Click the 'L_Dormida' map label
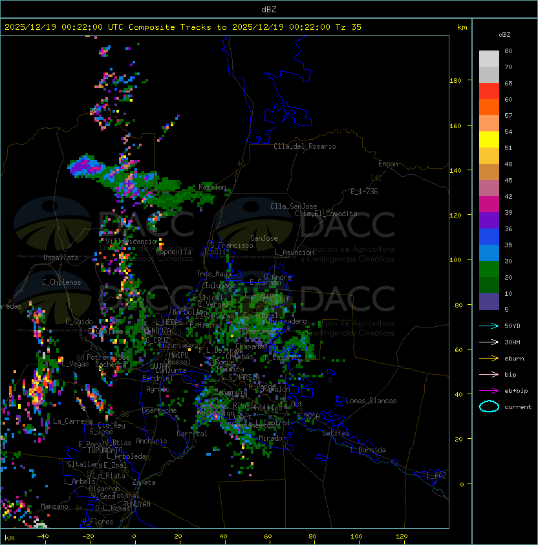The width and height of the screenshot is (538, 545). [368, 450]
